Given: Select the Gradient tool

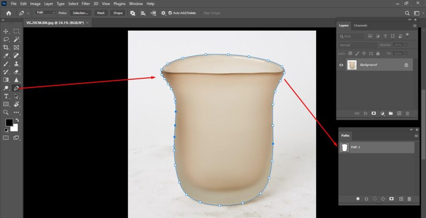Looking at the screenshot, I should [x=6, y=80].
